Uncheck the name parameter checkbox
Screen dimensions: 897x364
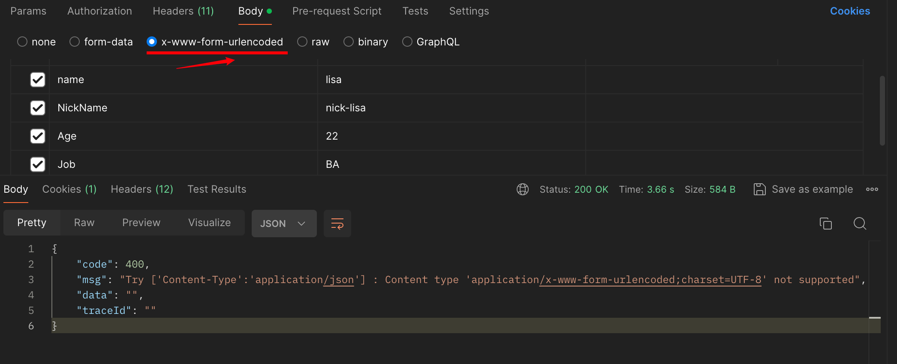(38, 80)
